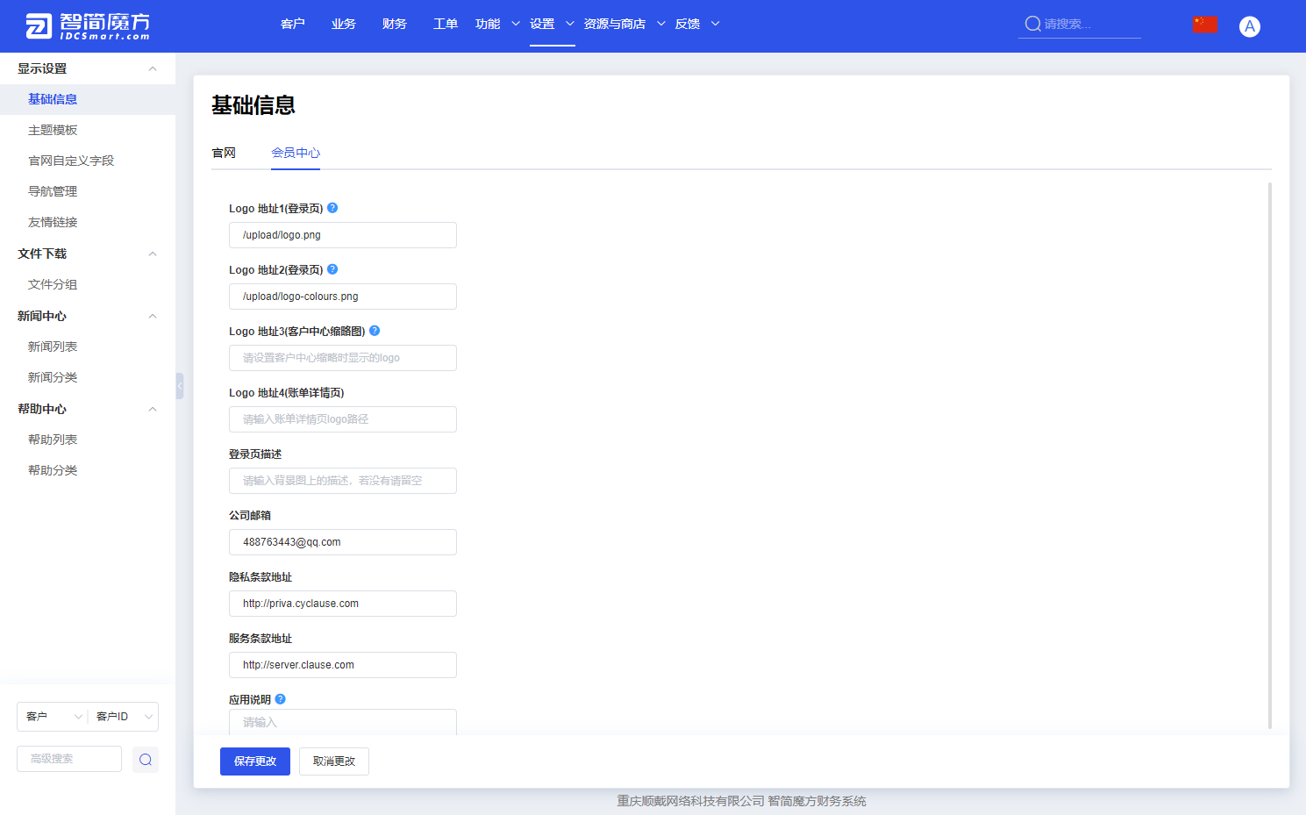Click the 保存更改 button

[254, 761]
